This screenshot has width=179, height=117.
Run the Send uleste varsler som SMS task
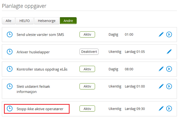169,34
